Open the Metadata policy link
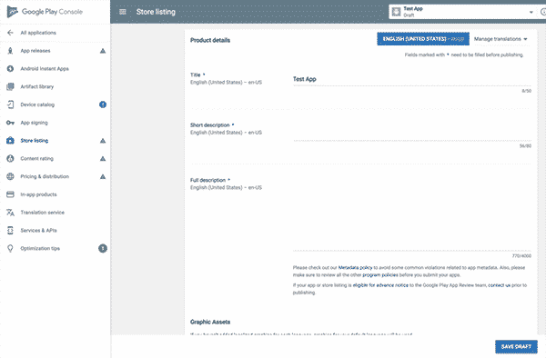 [x=355, y=268]
